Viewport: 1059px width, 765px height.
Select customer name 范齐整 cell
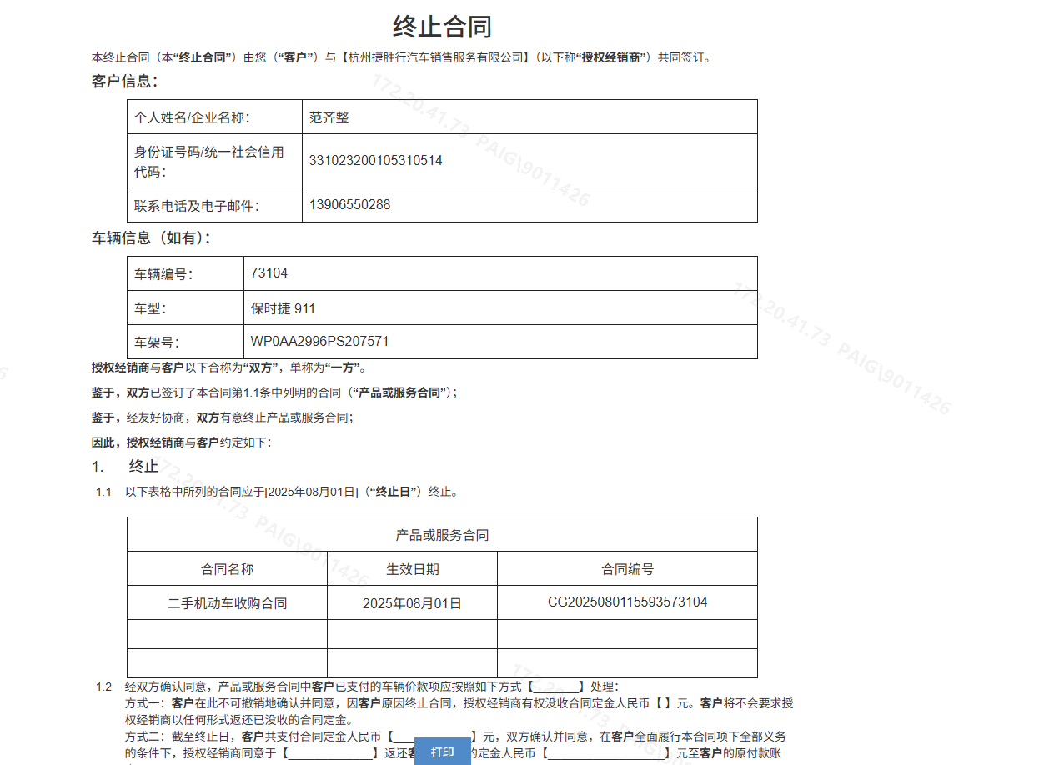click(329, 117)
